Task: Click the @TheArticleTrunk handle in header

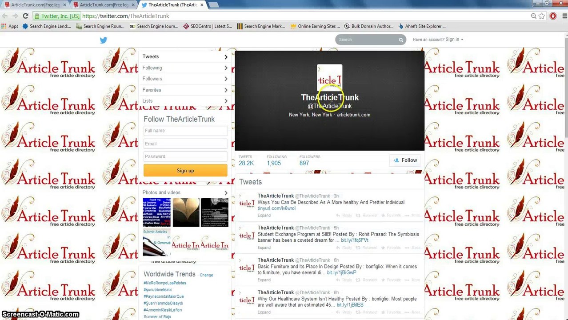Action: point(329,106)
